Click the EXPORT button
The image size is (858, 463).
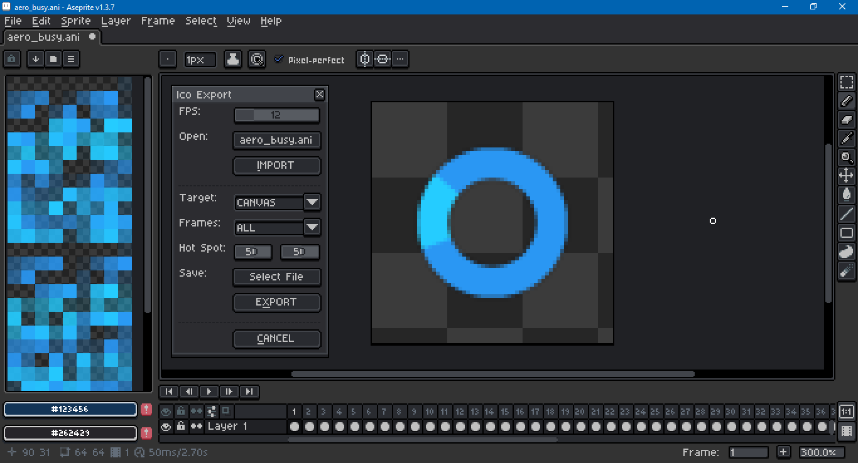pyautogui.click(x=276, y=302)
